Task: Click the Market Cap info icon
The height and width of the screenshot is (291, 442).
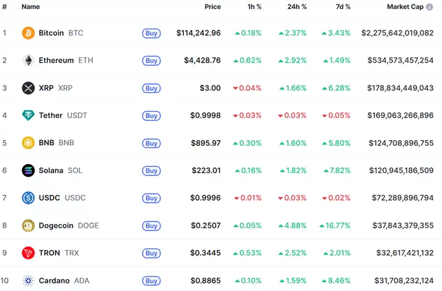Action: (429, 7)
